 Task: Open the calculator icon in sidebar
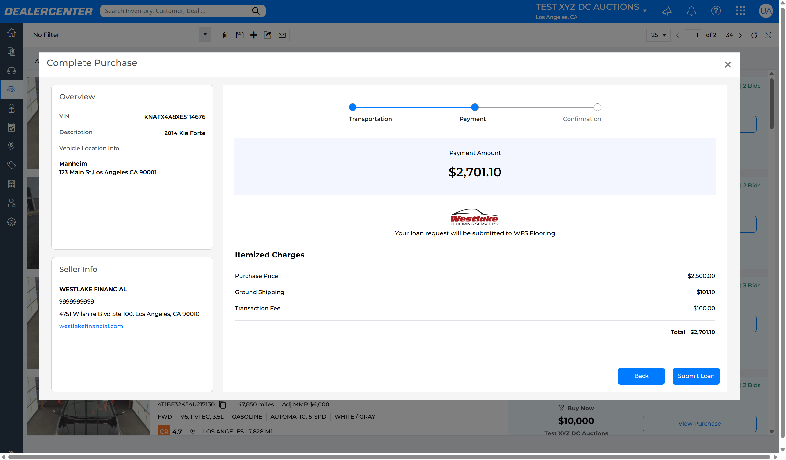(11, 184)
